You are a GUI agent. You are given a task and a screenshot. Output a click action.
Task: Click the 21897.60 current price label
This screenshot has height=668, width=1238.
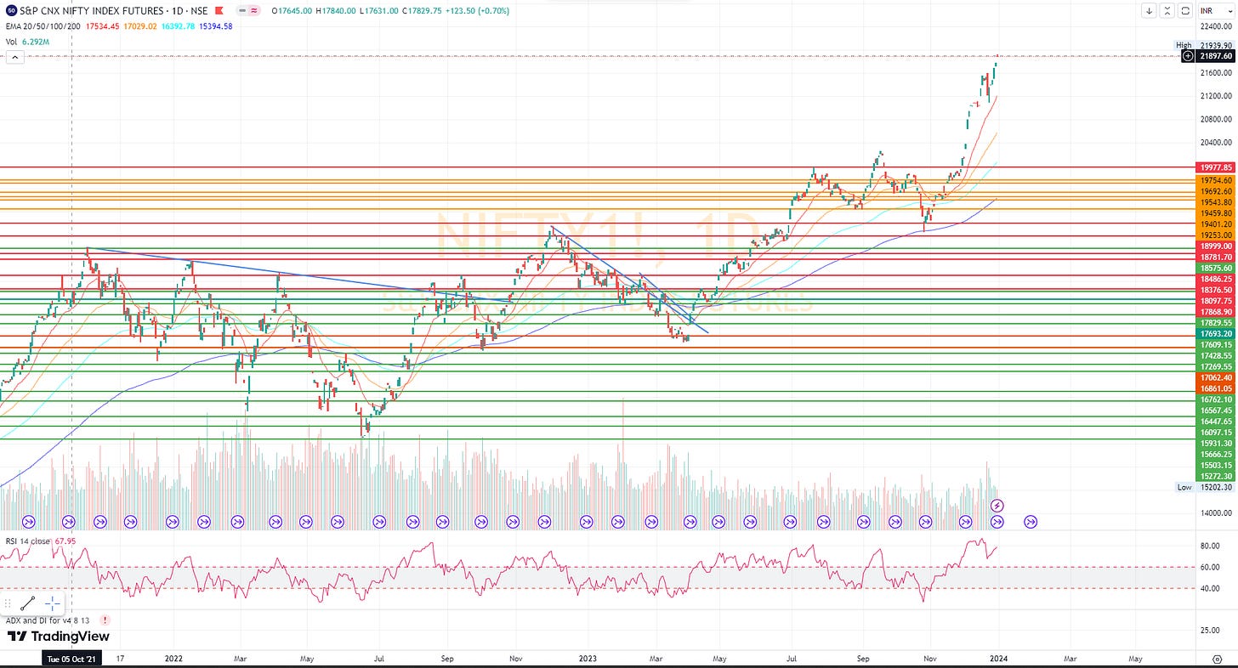click(1215, 56)
